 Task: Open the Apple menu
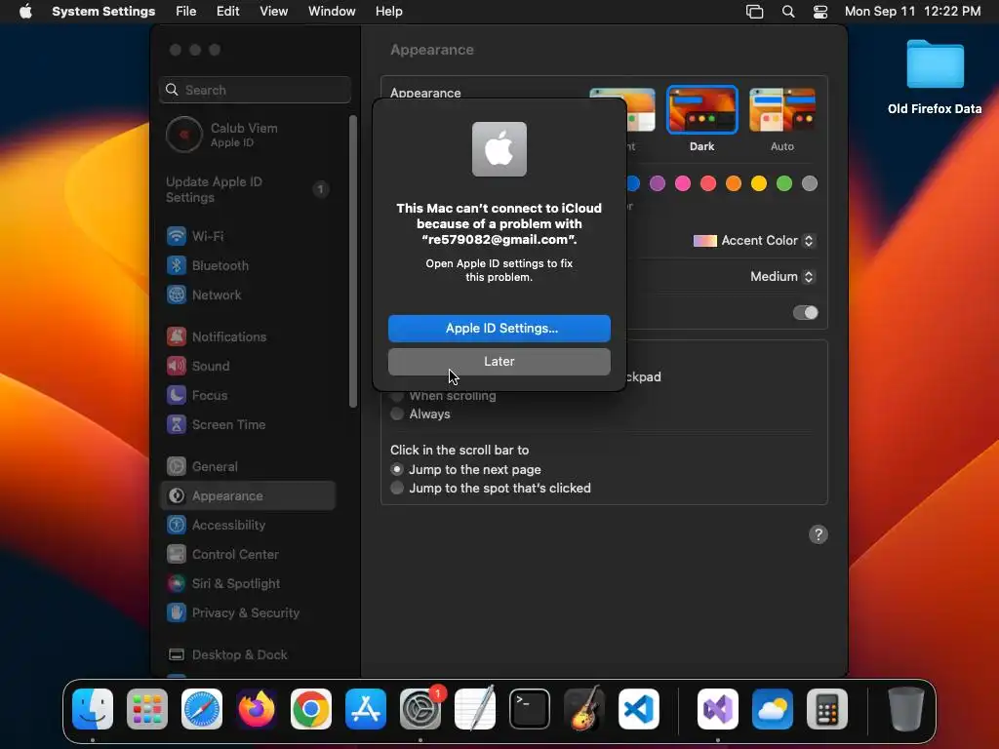point(25,12)
